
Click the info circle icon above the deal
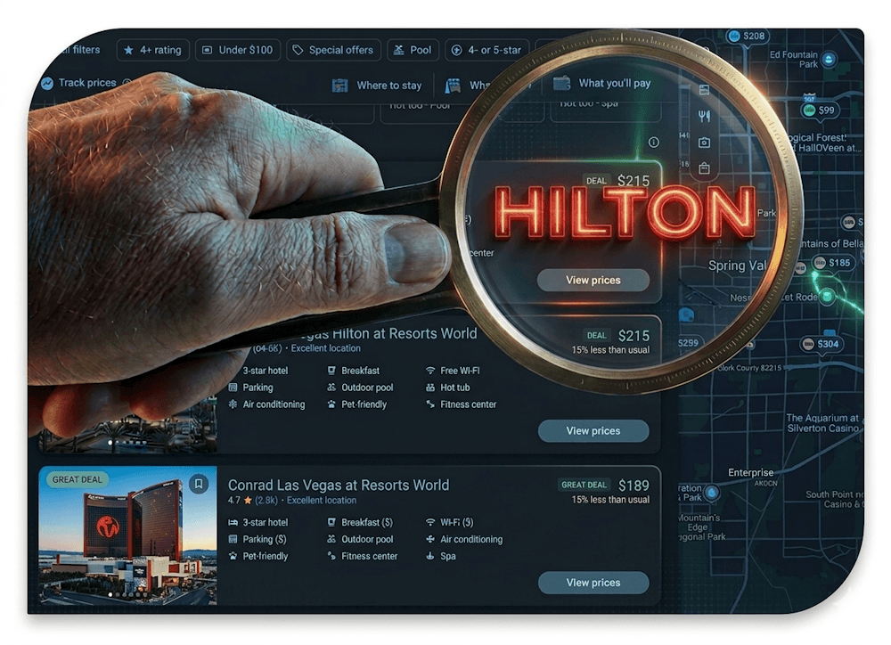[654, 142]
